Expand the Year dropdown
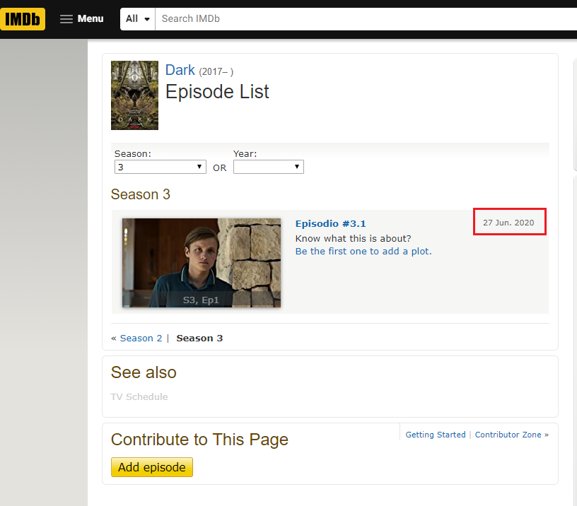The image size is (577, 506). click(x=268, y=167)
